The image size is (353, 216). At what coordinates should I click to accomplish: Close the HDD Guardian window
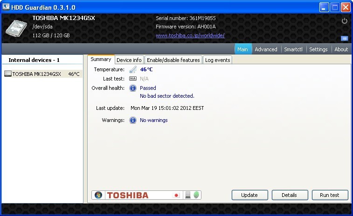click(346, 7)
